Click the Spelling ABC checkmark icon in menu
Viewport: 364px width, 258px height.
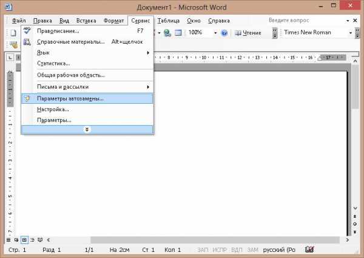click(27, 30)
